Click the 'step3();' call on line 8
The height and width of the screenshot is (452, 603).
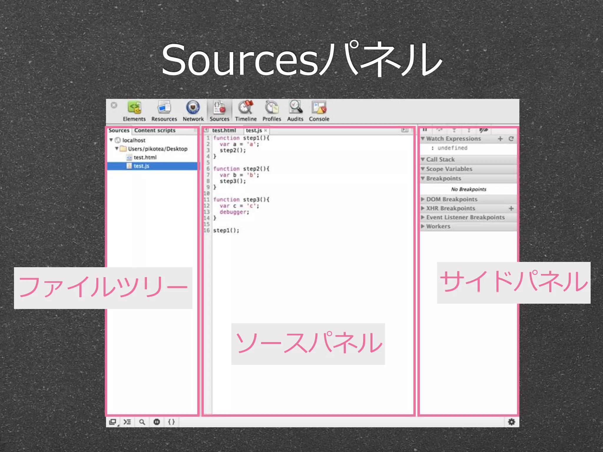(x=233, y=181)
